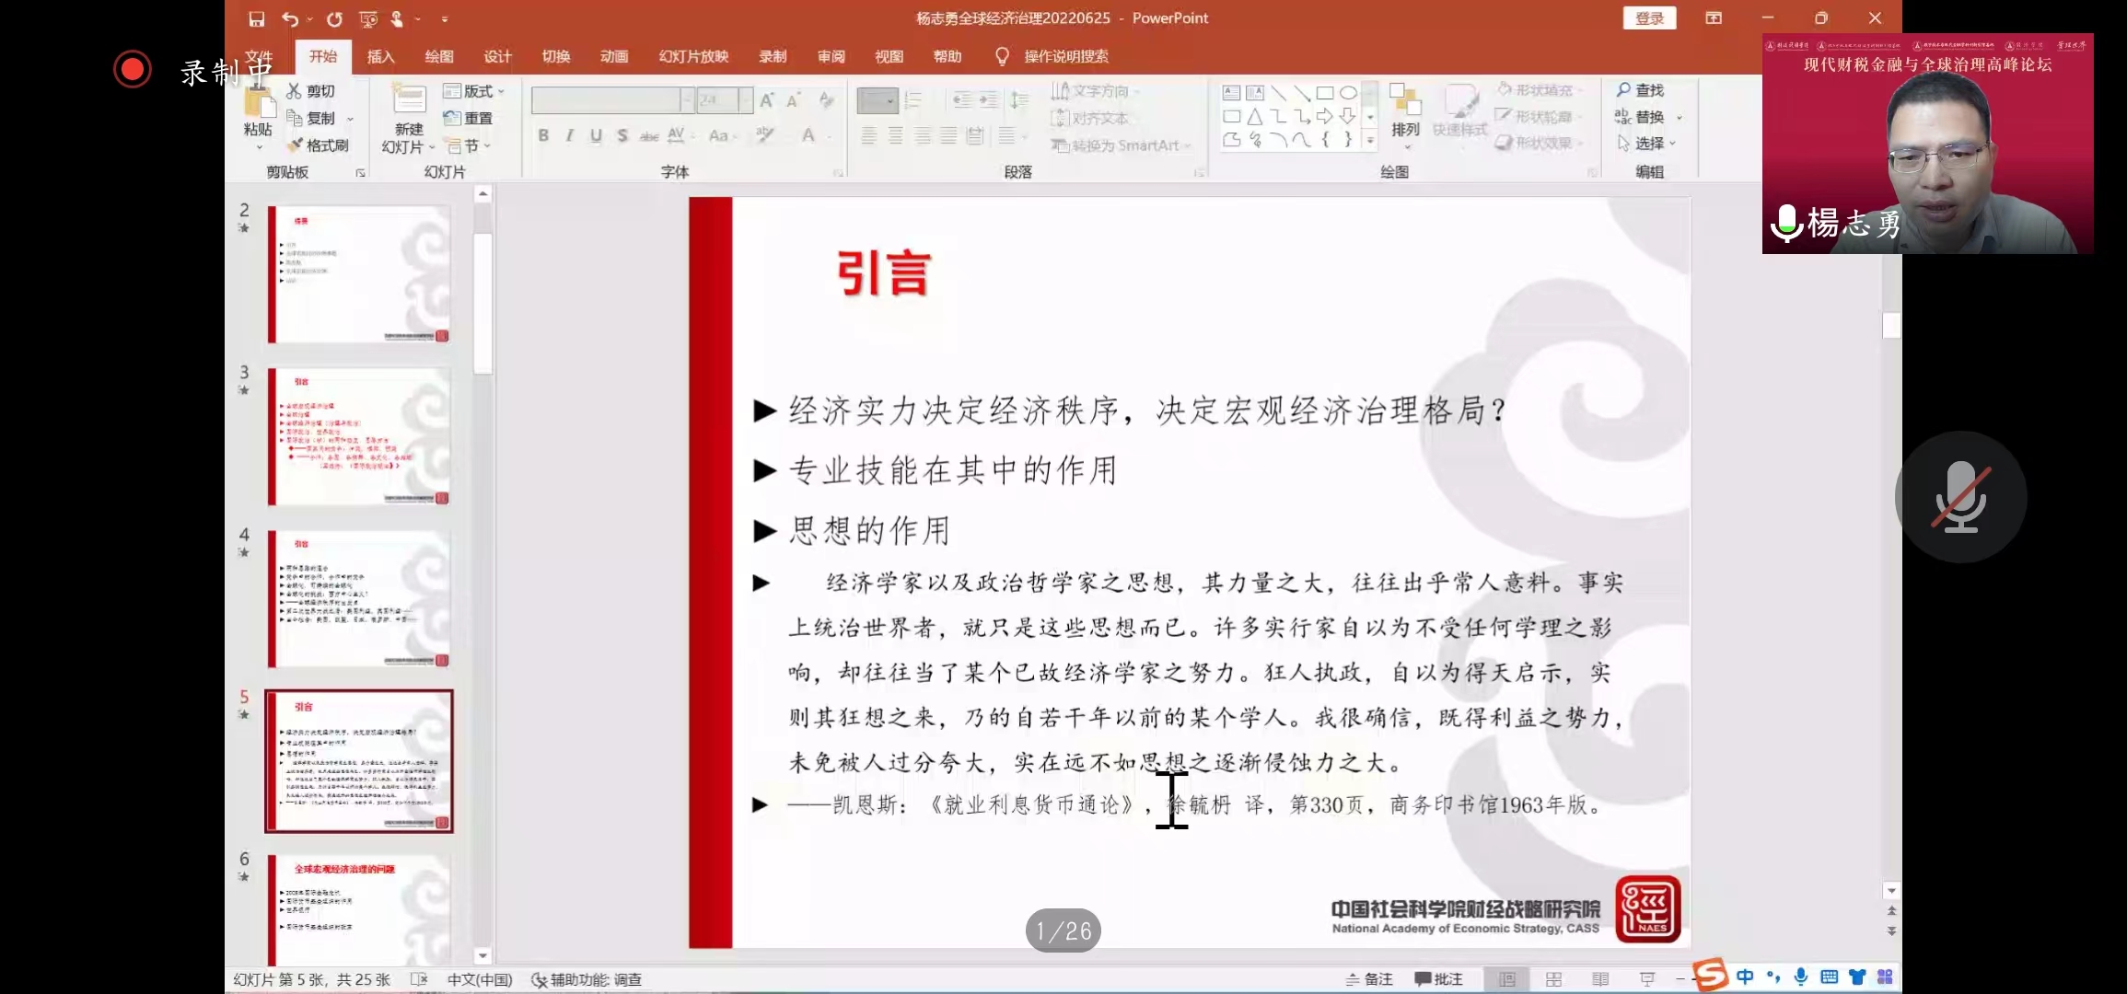Open the Insert 插入 tab
The width and height of the screenshot is (2127, 994).
click(x=380, y=57)
